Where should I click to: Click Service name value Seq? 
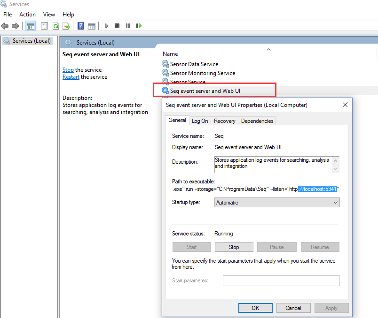point(219,136)
